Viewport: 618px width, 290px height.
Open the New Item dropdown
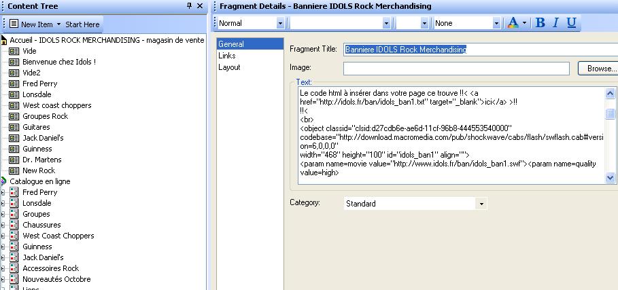[x=58, y=24]
